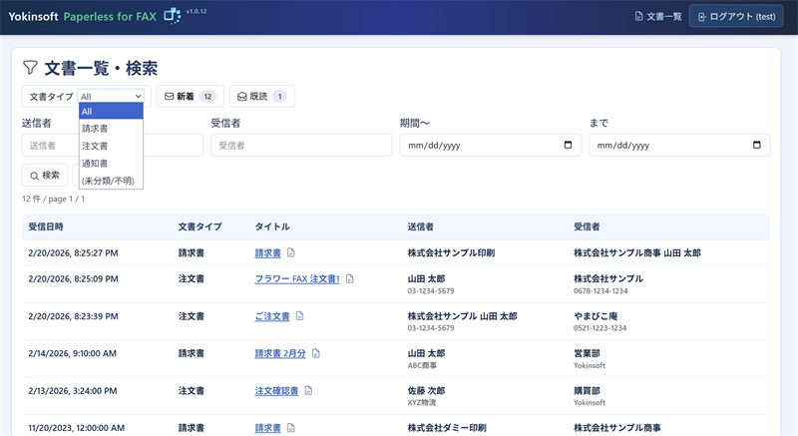Open the calendar picker for まで
This screenshot has height=436, width=798.
[x=757, y=145]
